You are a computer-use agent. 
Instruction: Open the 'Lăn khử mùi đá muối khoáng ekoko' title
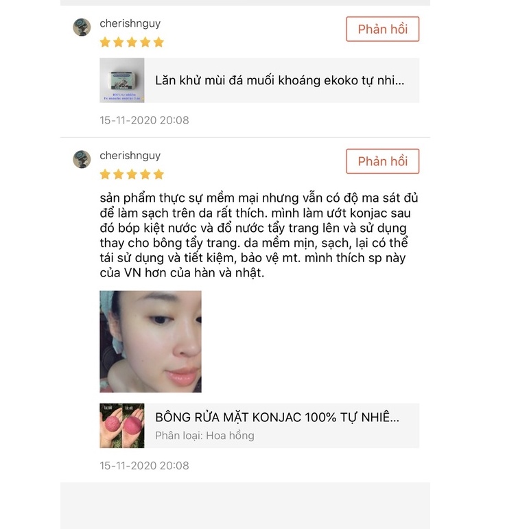[279, 80]
